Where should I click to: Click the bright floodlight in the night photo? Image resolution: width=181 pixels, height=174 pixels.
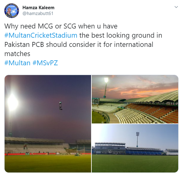(x=13, y=102)
